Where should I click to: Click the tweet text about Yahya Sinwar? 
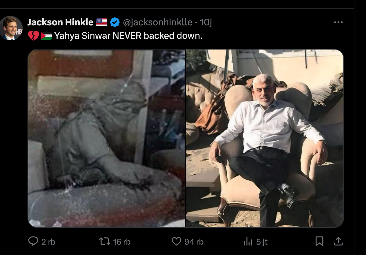(x=128, y=36)
